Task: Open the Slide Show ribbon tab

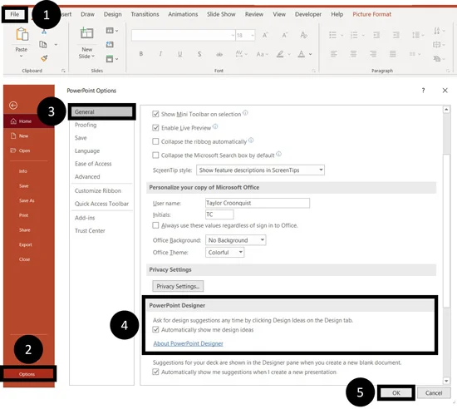Action: pos(221,14)
